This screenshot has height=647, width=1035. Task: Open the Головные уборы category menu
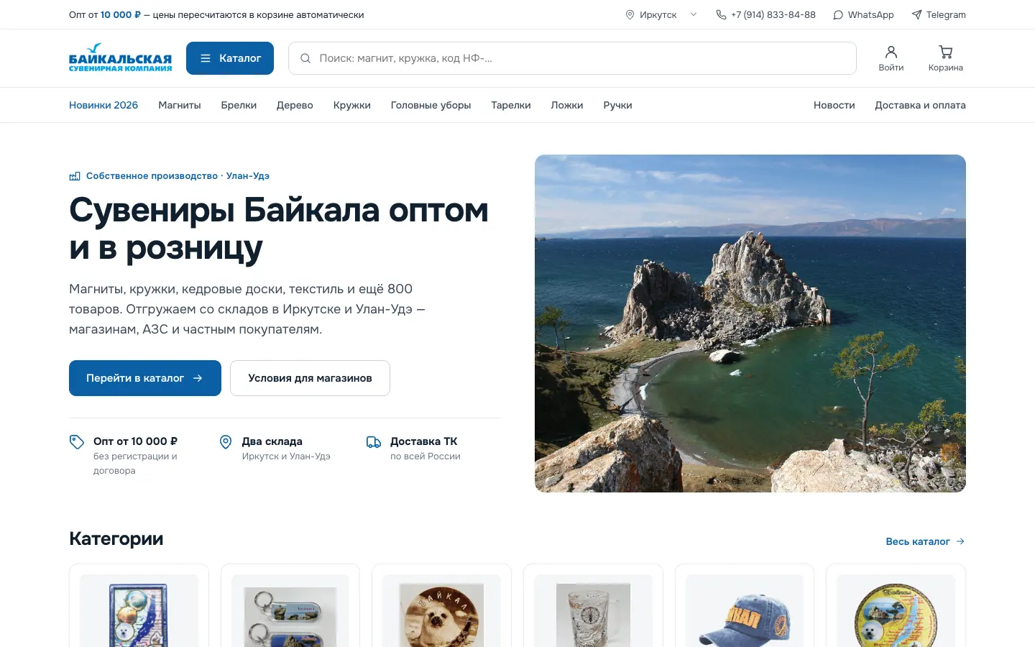[x=431, y=105]
